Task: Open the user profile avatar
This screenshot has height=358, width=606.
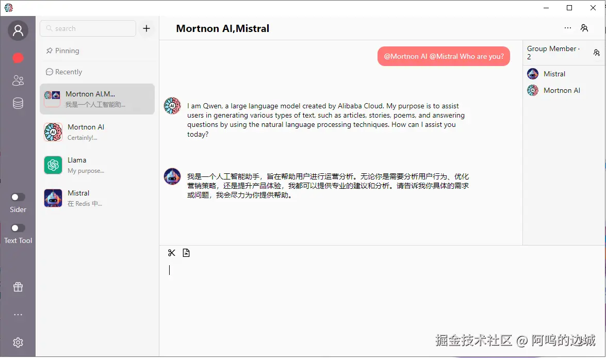Action: click(18, 31)
